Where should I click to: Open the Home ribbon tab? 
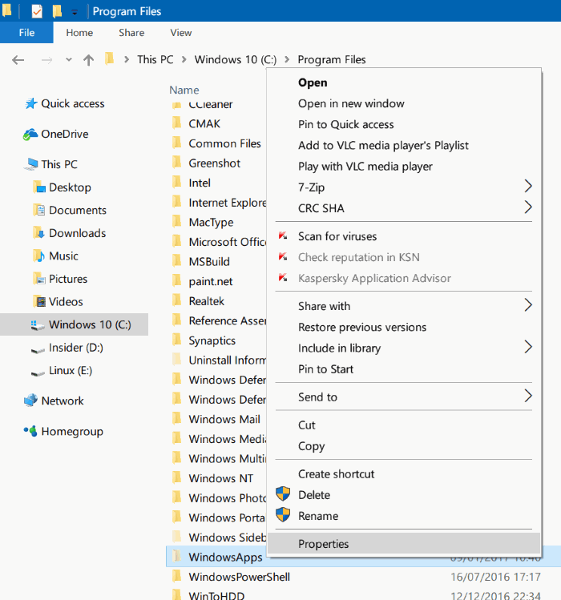pyautogui.click(x=79, y=33)
